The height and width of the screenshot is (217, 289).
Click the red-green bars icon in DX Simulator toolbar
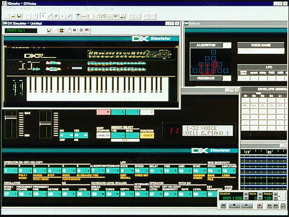61,30
